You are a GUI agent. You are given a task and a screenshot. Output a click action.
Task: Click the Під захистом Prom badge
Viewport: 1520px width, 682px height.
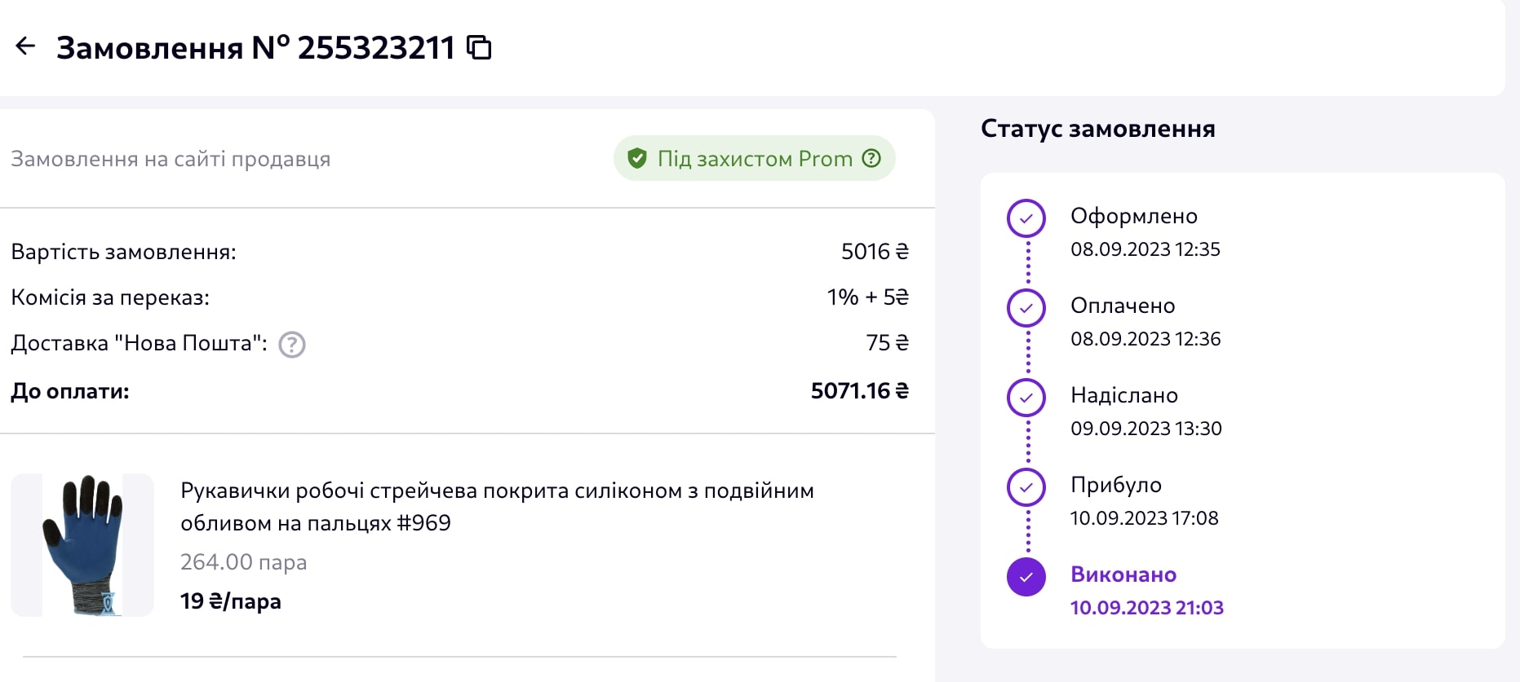(x=755, y=158)
